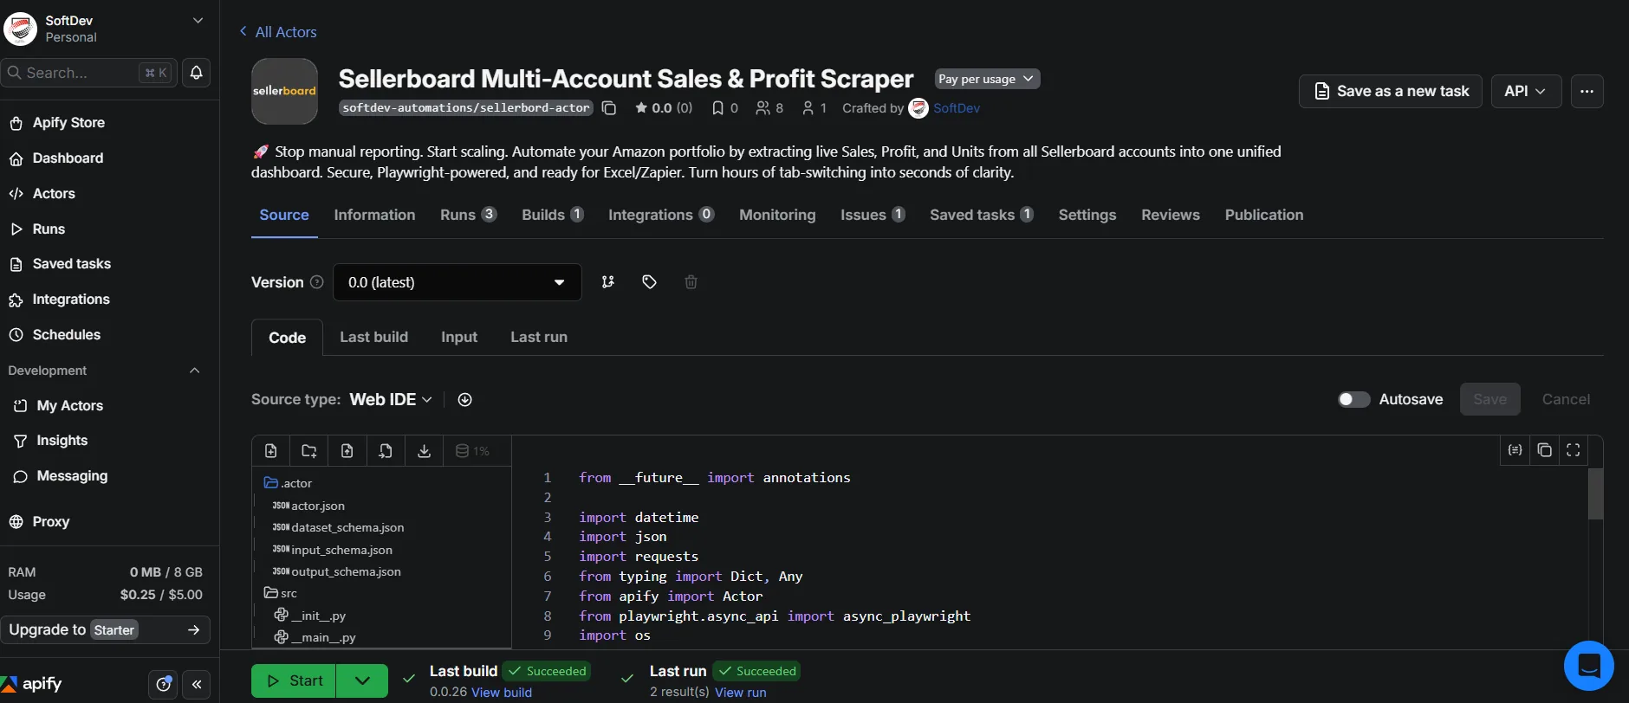Go back to All Actors
The width and height of the screenshot is (1629, 703).
click(x=278, y=32)
